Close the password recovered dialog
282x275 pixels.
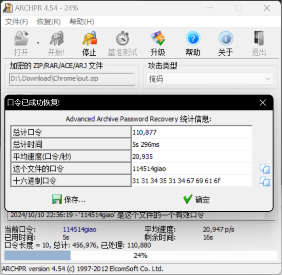pos(263,102)
